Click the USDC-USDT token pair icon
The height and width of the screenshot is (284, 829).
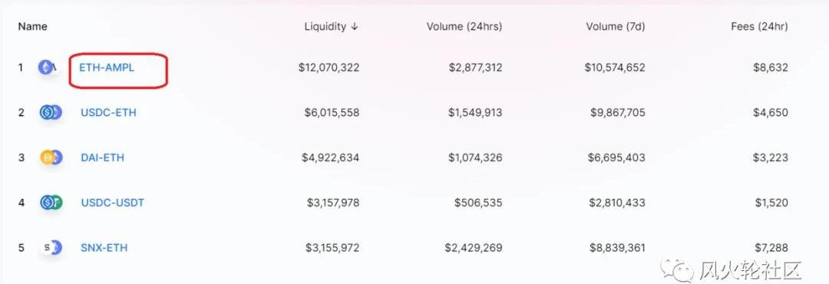tap(51, 203)
